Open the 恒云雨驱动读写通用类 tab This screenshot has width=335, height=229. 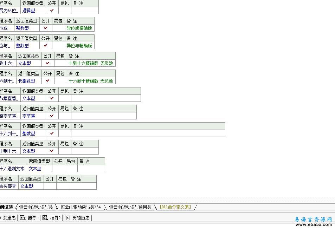click(x=130, y=207)
